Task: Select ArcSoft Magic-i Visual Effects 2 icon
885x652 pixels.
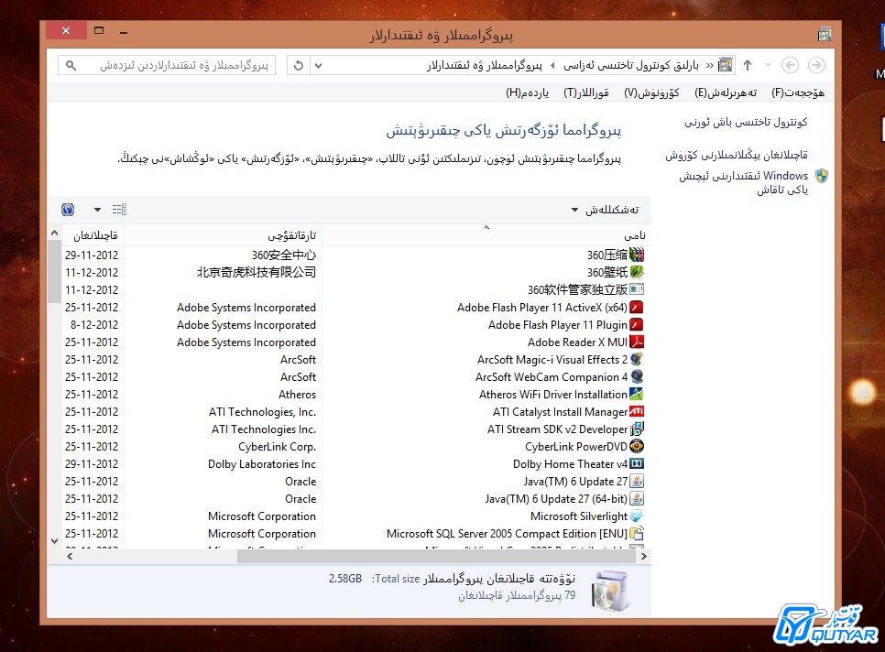Action: [x=637, y=359]
